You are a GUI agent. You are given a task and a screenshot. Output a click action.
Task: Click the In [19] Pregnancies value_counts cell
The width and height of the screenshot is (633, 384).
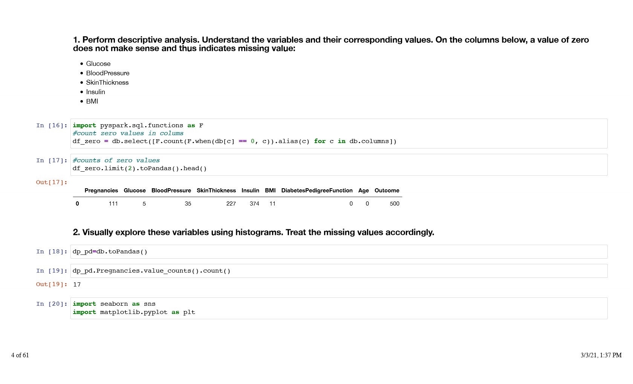click(338, 271)
